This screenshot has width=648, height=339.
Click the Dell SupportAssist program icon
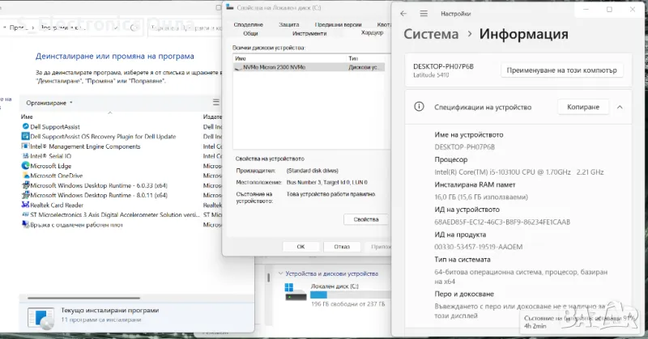pyautogui.click(x=24, y=127)
